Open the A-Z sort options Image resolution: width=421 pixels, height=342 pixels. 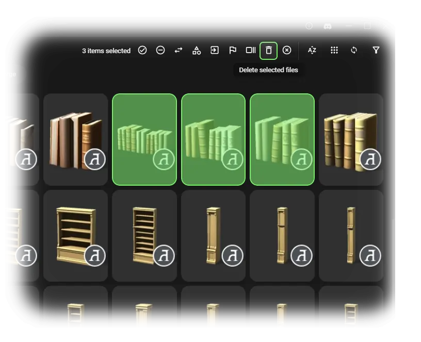312,50
